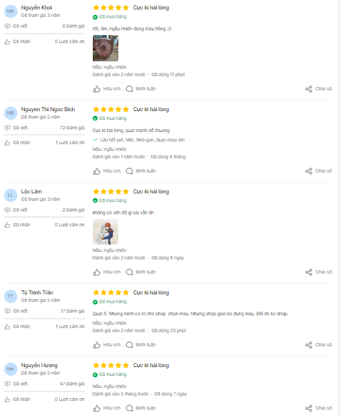341x415 pixels.
Task: Share Nguyễn Hương's review via Chia sẻ
Action: tap(318, 408)
